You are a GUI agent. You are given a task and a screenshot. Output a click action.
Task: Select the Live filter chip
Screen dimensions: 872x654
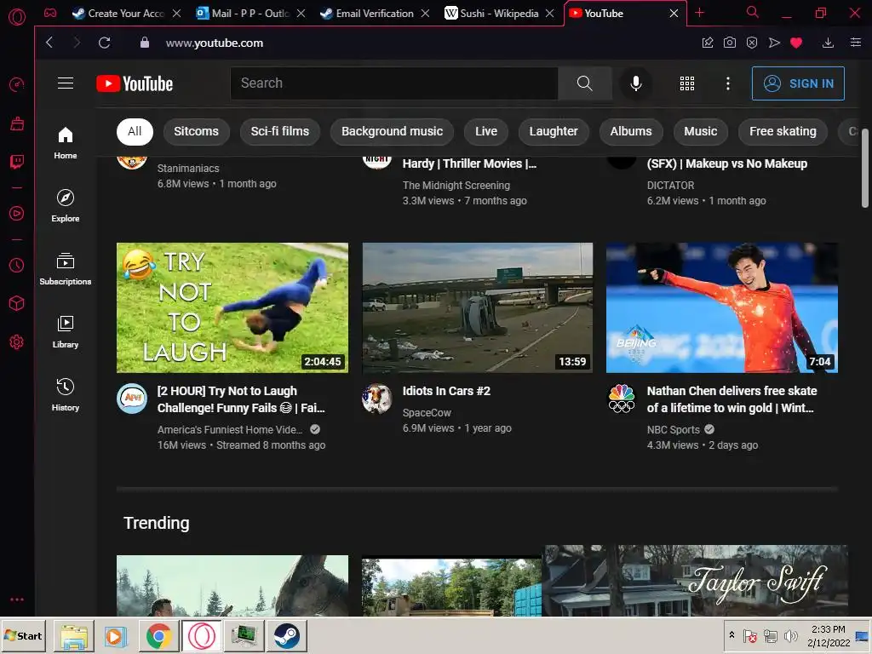(486, 132)
